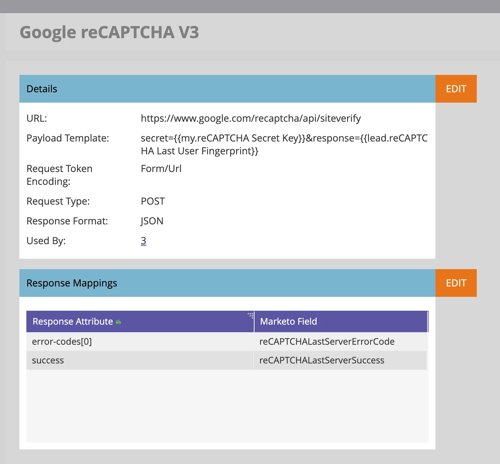Image resolution: width=500 pixels, height=464 pixels.
Task: Click the column resize grip icon
Action: [251, 315]
